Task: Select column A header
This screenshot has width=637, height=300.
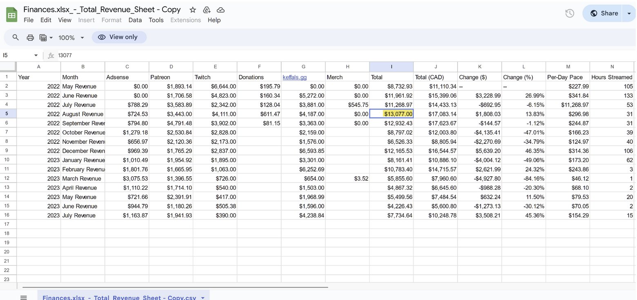Action: (x=38, y=67)
